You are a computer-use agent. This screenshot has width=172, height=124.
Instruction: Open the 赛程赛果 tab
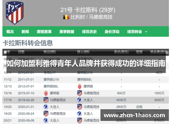44,32
